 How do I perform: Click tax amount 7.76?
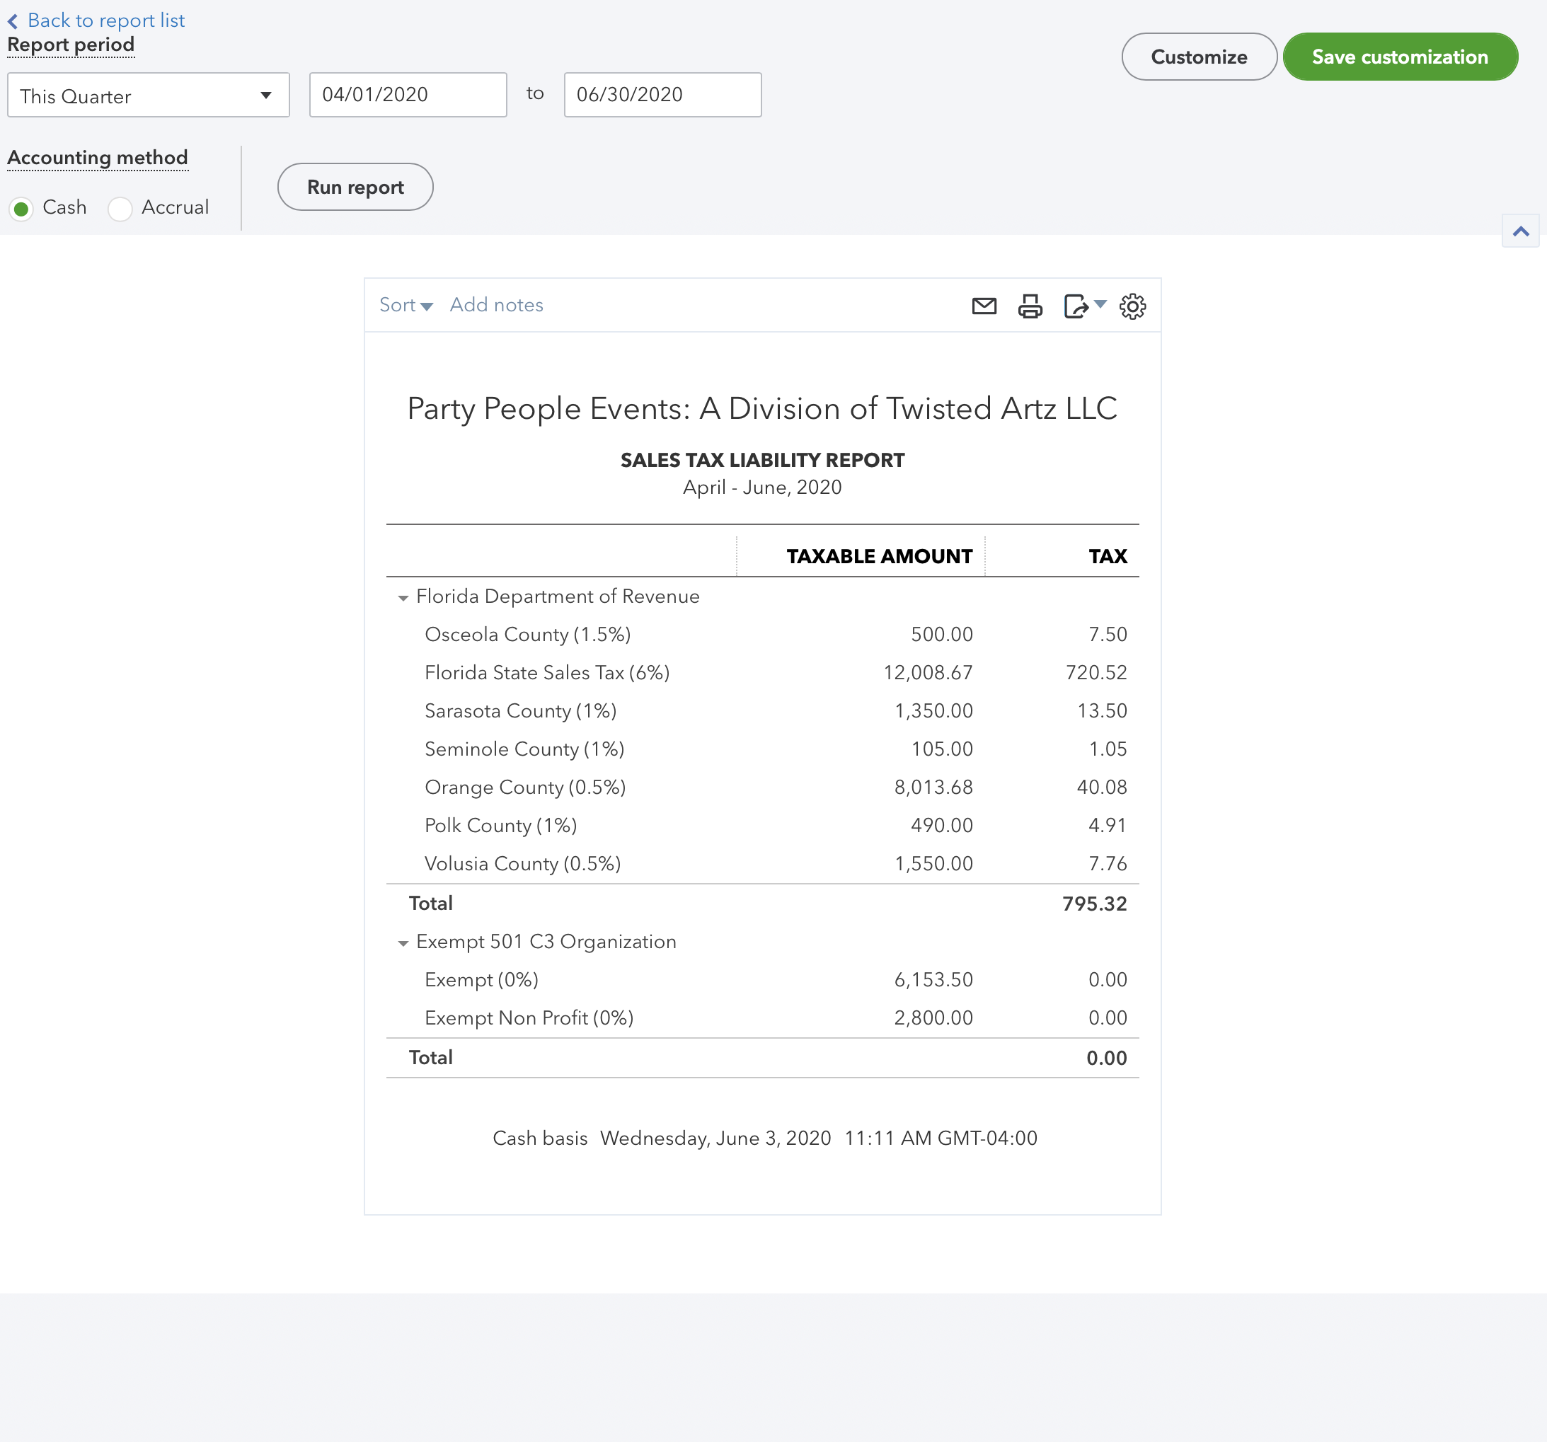(1108, 864)
